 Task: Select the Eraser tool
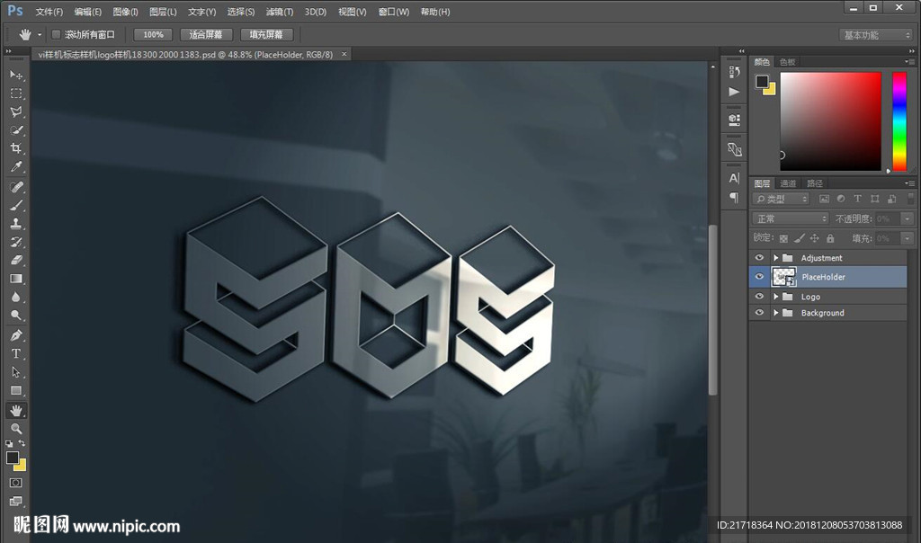pos(16,260)
